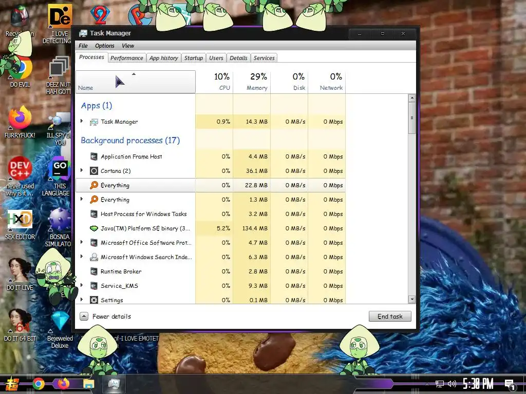The width and height of the screenshot is (526, 394).
Task: Switch to the Services tab
Action: pyautogui.click(x=264, y=58)
